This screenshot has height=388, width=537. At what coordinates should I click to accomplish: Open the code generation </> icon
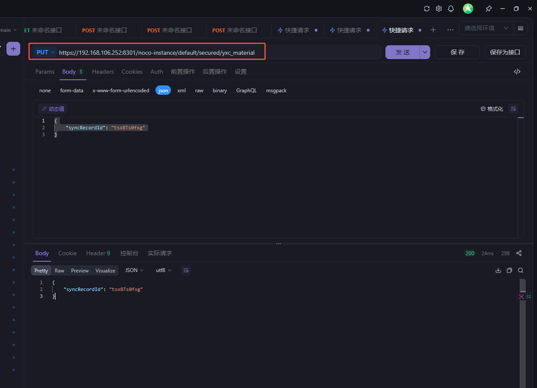point(517,72)
